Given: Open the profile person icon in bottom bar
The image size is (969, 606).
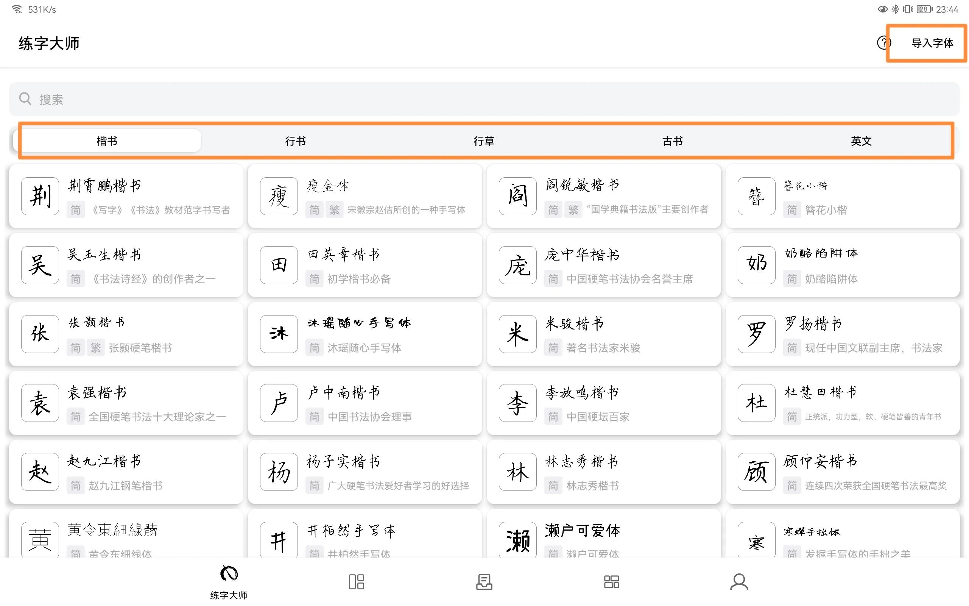Looking at the screenshot, I should point(739,581).
